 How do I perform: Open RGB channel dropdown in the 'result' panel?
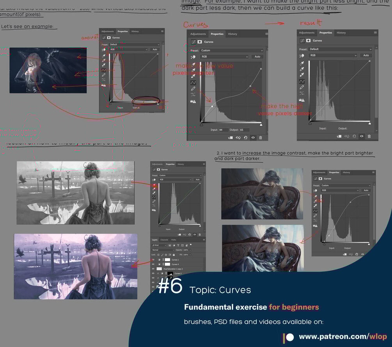tap(333, 55)
